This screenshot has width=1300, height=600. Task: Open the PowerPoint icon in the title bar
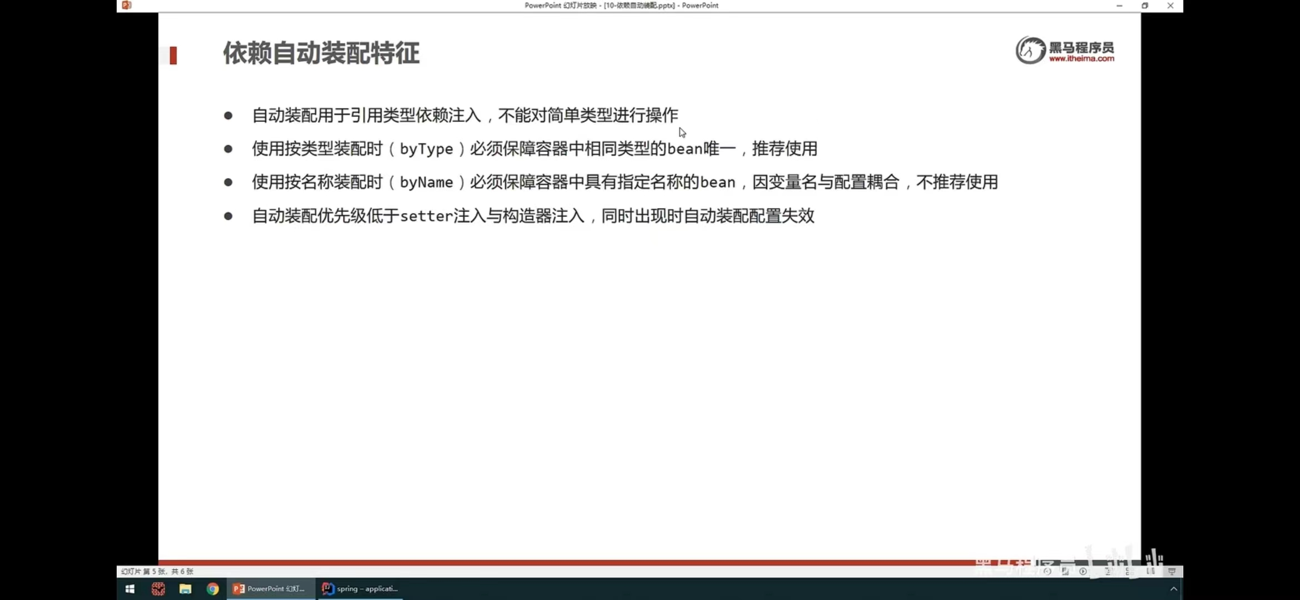click(126, 5)
